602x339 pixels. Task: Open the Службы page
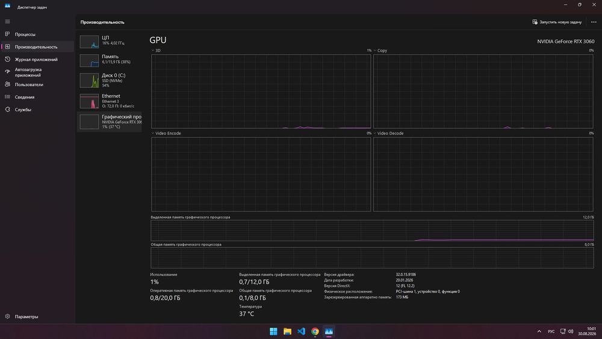pos(37,110)
